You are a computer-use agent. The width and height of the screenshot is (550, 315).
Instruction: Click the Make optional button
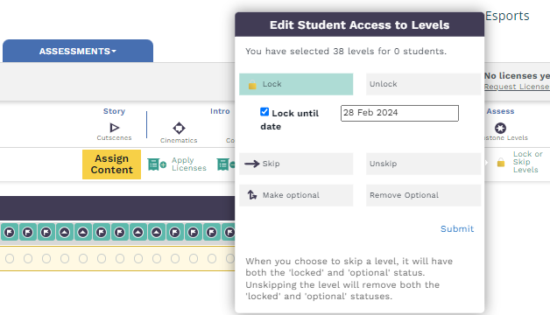296,195
